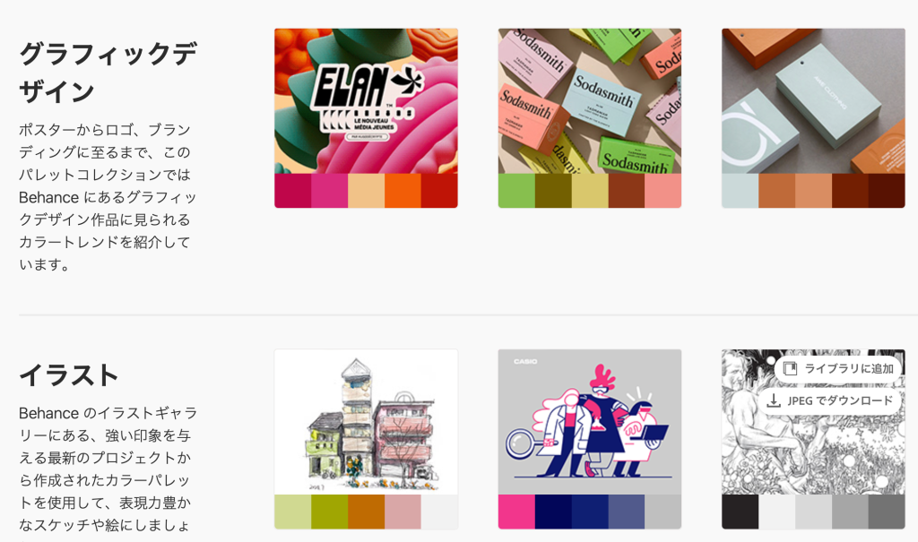
Task: Pick the black swatch in grayscale palette
Action: [x=740, y=512]
